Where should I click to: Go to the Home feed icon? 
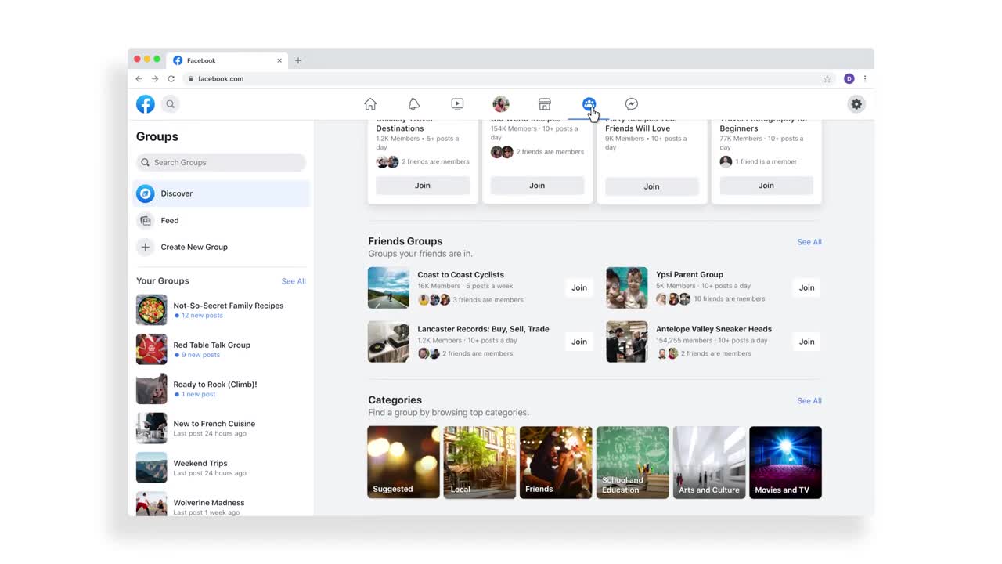(x=370, y=104)
